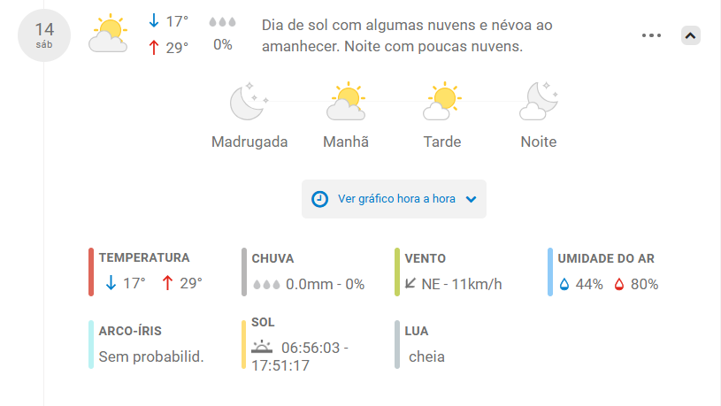Click the daily summary weather icon at top
The width and height of the screenshot is (721, 406).
(x=108, y=33)
